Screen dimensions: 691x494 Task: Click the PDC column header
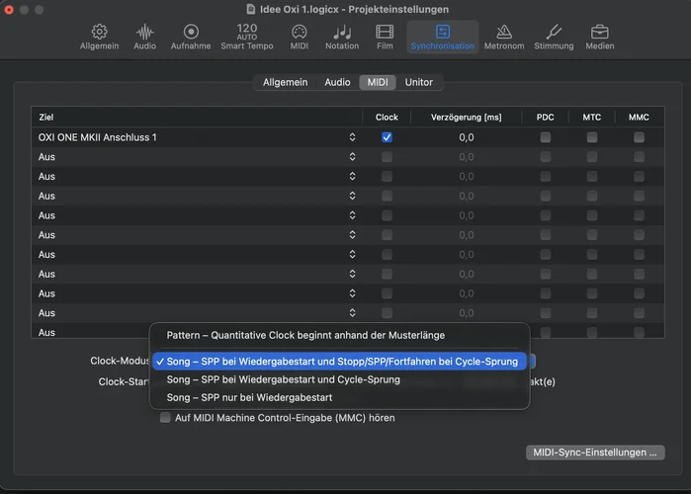click(x=545, y=118)
